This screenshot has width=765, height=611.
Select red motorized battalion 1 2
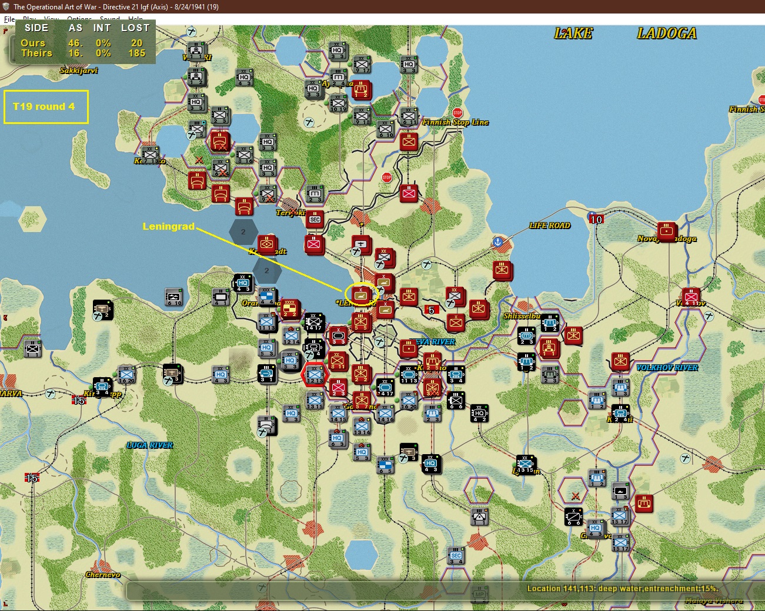[x=360, y=88]
